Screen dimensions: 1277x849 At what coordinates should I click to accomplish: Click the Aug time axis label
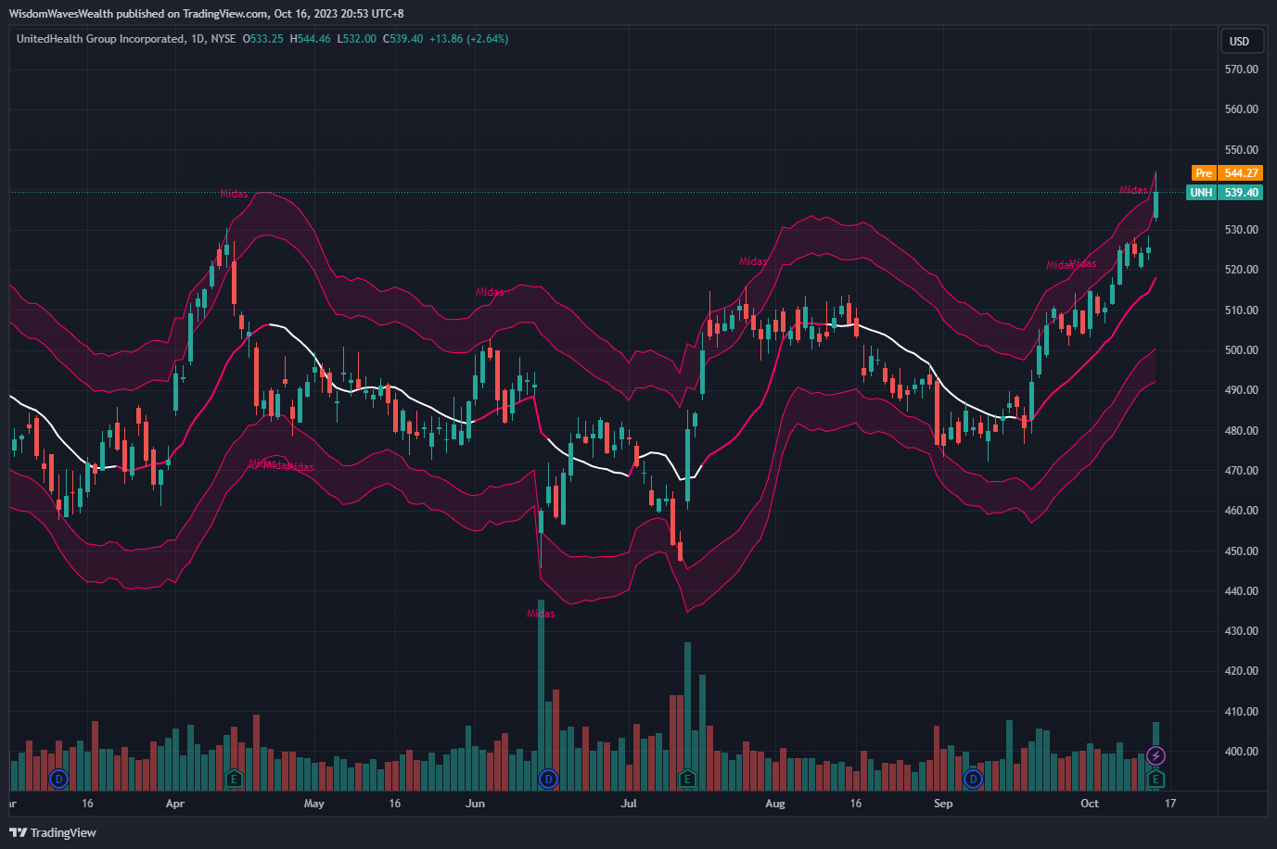775,804
